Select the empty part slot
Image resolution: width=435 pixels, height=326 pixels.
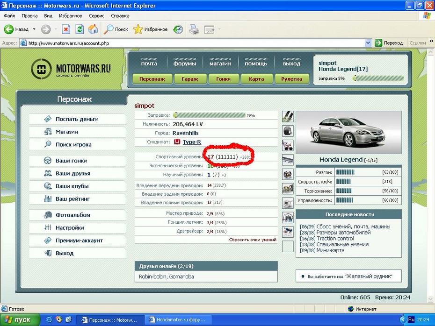coord(288,246)
